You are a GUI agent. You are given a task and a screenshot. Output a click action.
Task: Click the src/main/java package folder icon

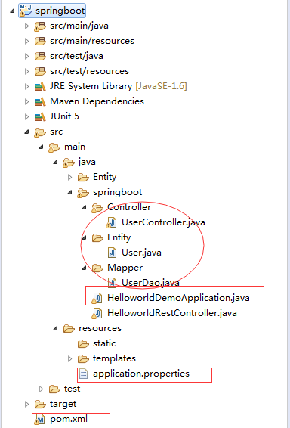pos(40,26)
